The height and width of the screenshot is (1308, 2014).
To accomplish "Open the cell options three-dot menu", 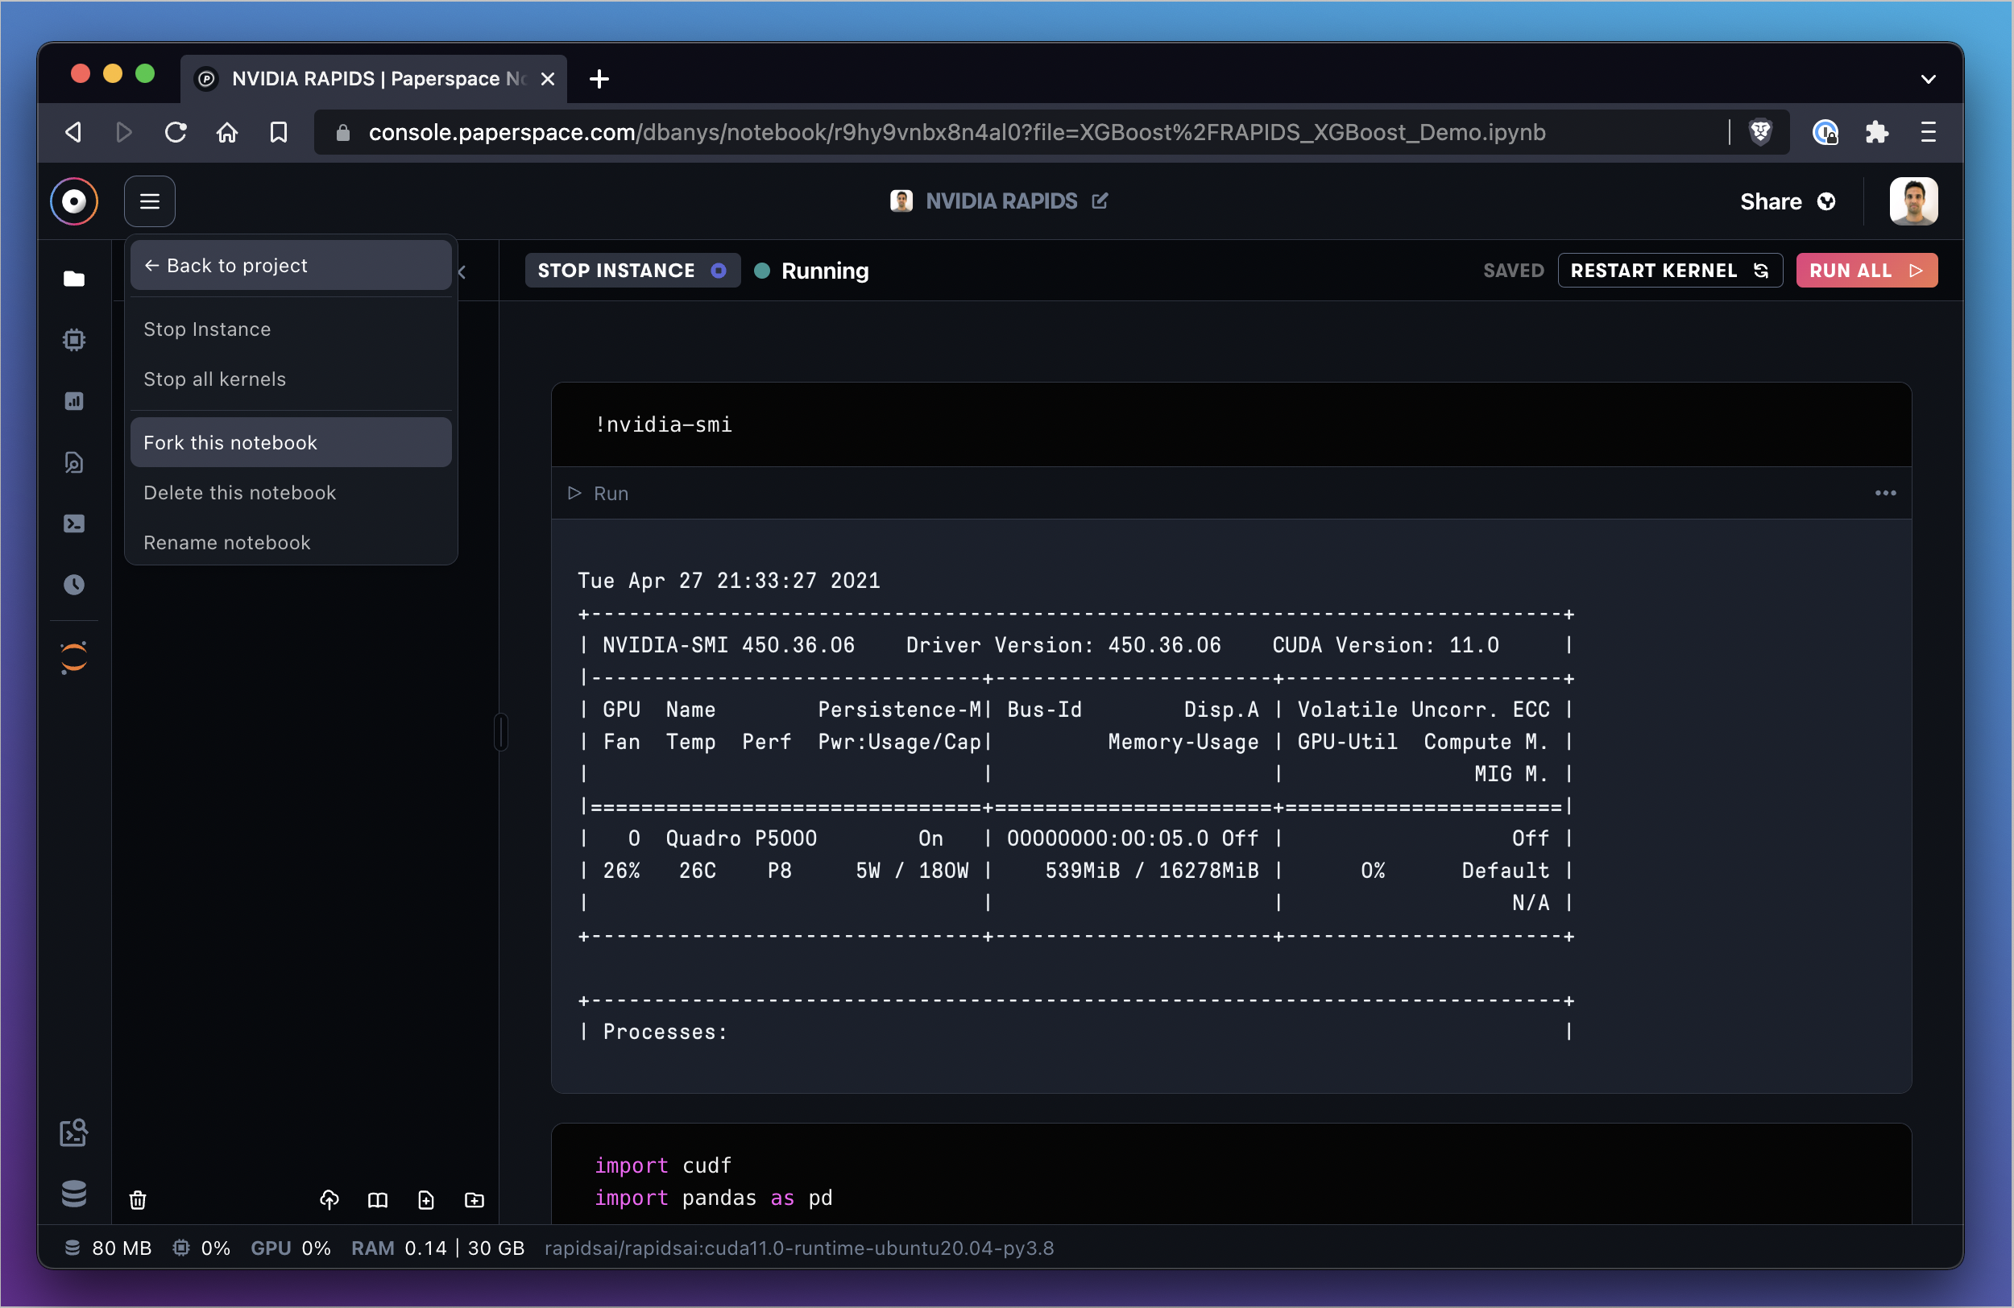I will coord(1885,493).
